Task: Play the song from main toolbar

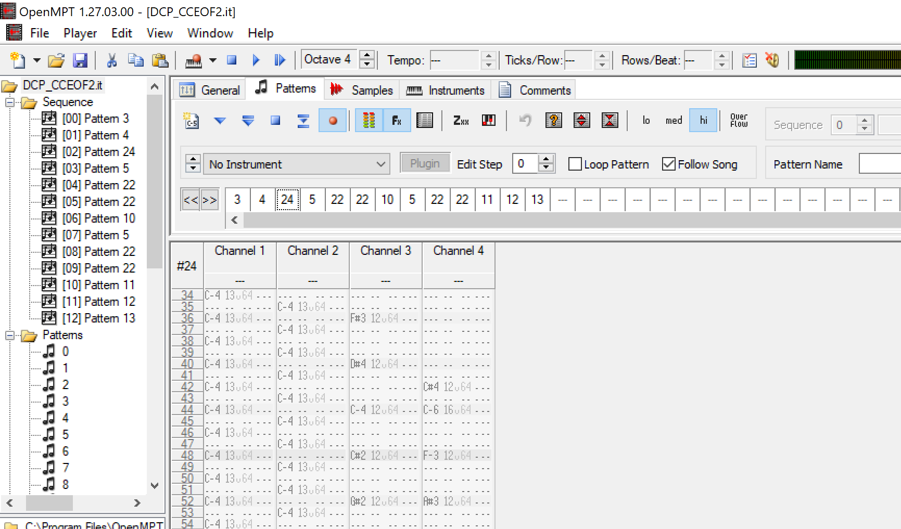Action: 256,60
